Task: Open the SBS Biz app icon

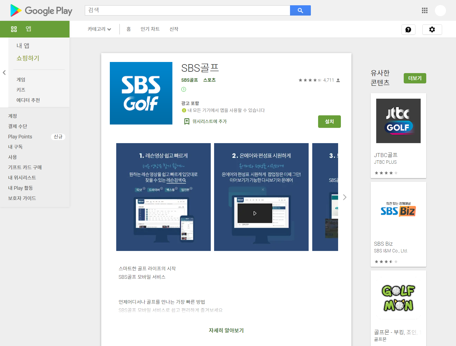Action: coord(398,210)
